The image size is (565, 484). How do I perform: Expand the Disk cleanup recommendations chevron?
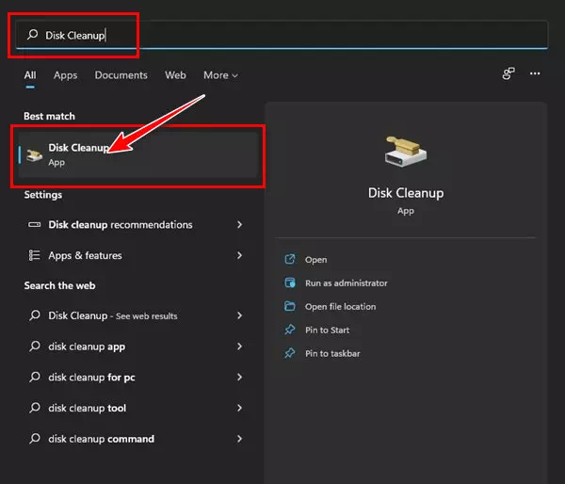pos(239,224)
